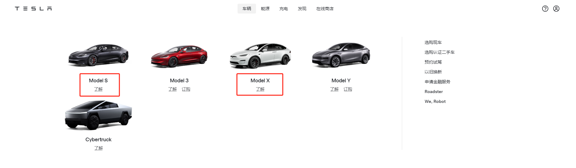
Task: Open the 充电 menu
Action: click(284, 9)
